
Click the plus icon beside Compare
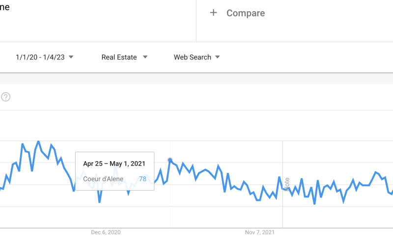tap(213, 13)
